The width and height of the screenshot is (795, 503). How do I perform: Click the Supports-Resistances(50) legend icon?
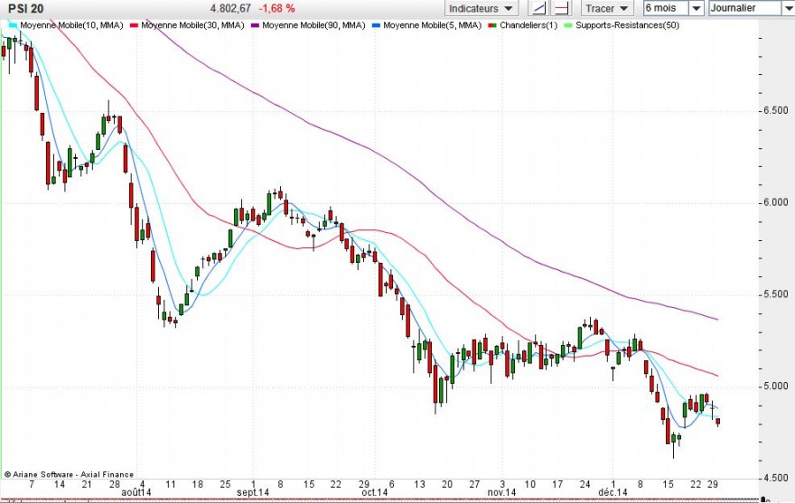click(x=568, y=25)
